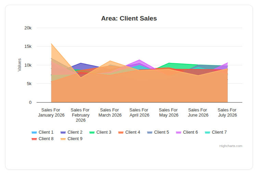258x175 pixels.
Task: Click the 'Sales For May 2026' axis label
Action: tap(169, 112)
